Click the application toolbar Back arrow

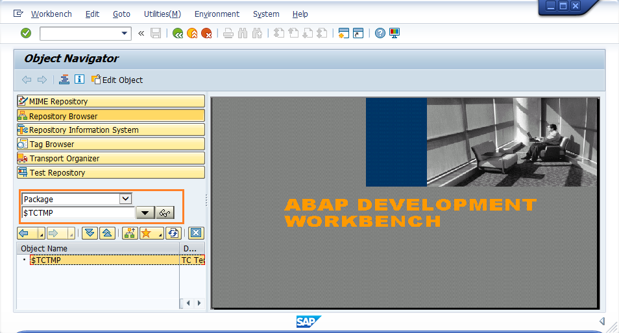point(27,80)
